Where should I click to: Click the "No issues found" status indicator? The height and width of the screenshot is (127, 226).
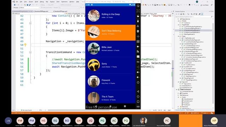click(x=26, y=110)
